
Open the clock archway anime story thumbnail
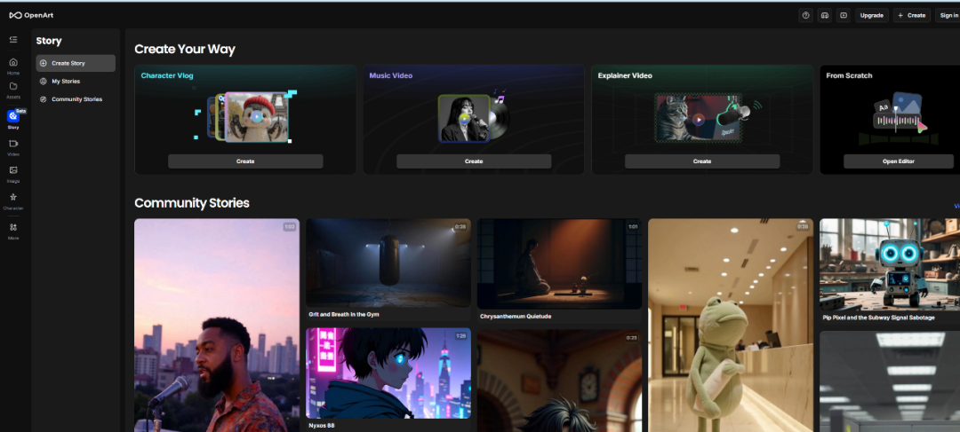pyautogui.click(x=560, y=381)
